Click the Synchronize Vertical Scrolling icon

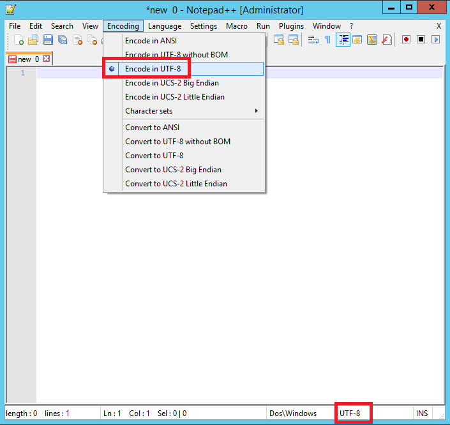pos(278,40)
